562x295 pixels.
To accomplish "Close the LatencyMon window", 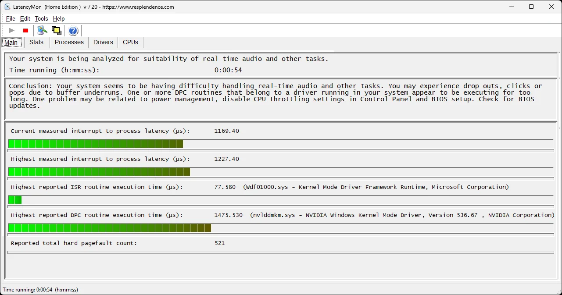I will click(551, 7).
